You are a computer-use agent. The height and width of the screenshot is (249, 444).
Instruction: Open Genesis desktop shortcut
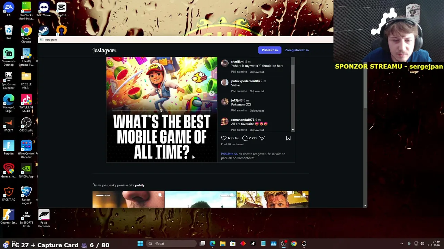(9, 171)
